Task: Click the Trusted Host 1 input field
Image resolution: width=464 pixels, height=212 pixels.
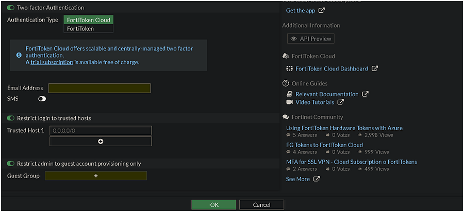Action: click(101, 131)
